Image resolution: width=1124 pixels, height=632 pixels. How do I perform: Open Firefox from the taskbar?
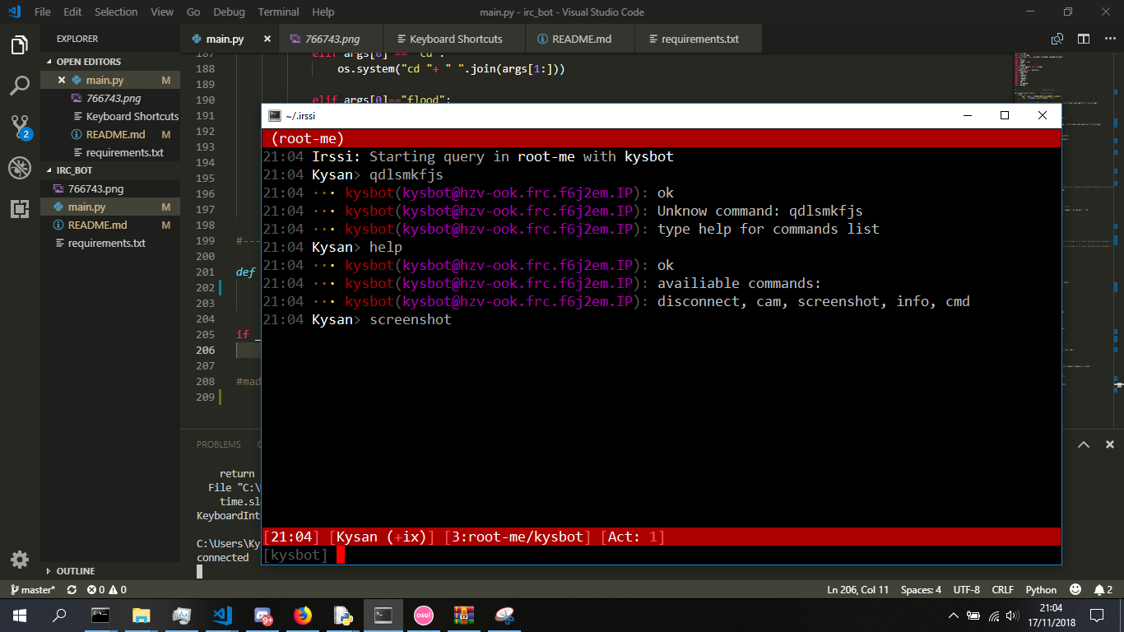[x=304, y=615]
